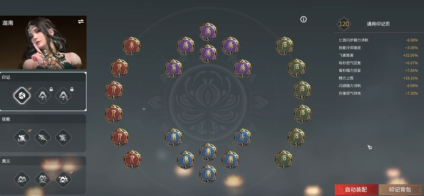Click the blue rune right of center
The image size is (424, 196).
pos(242,137)
